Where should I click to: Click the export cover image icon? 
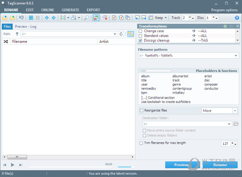point(144,18)
